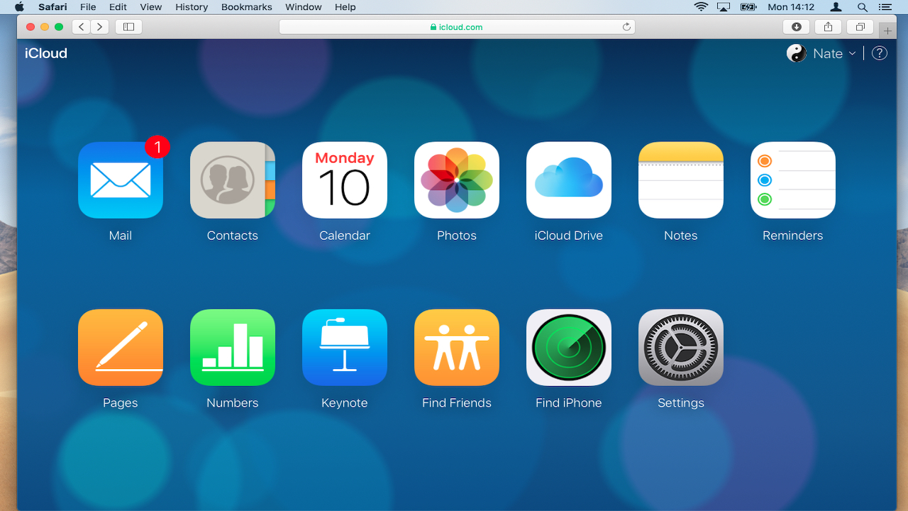
Task: Open the Notes app icon
Action: [681, 180]
